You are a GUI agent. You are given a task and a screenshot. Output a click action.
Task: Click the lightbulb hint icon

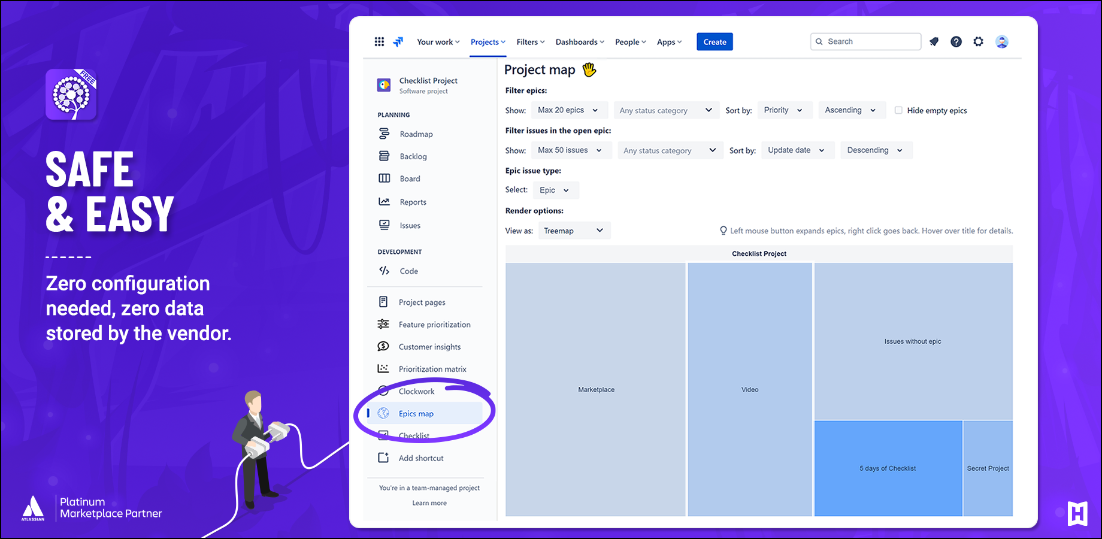click(723, 231)
